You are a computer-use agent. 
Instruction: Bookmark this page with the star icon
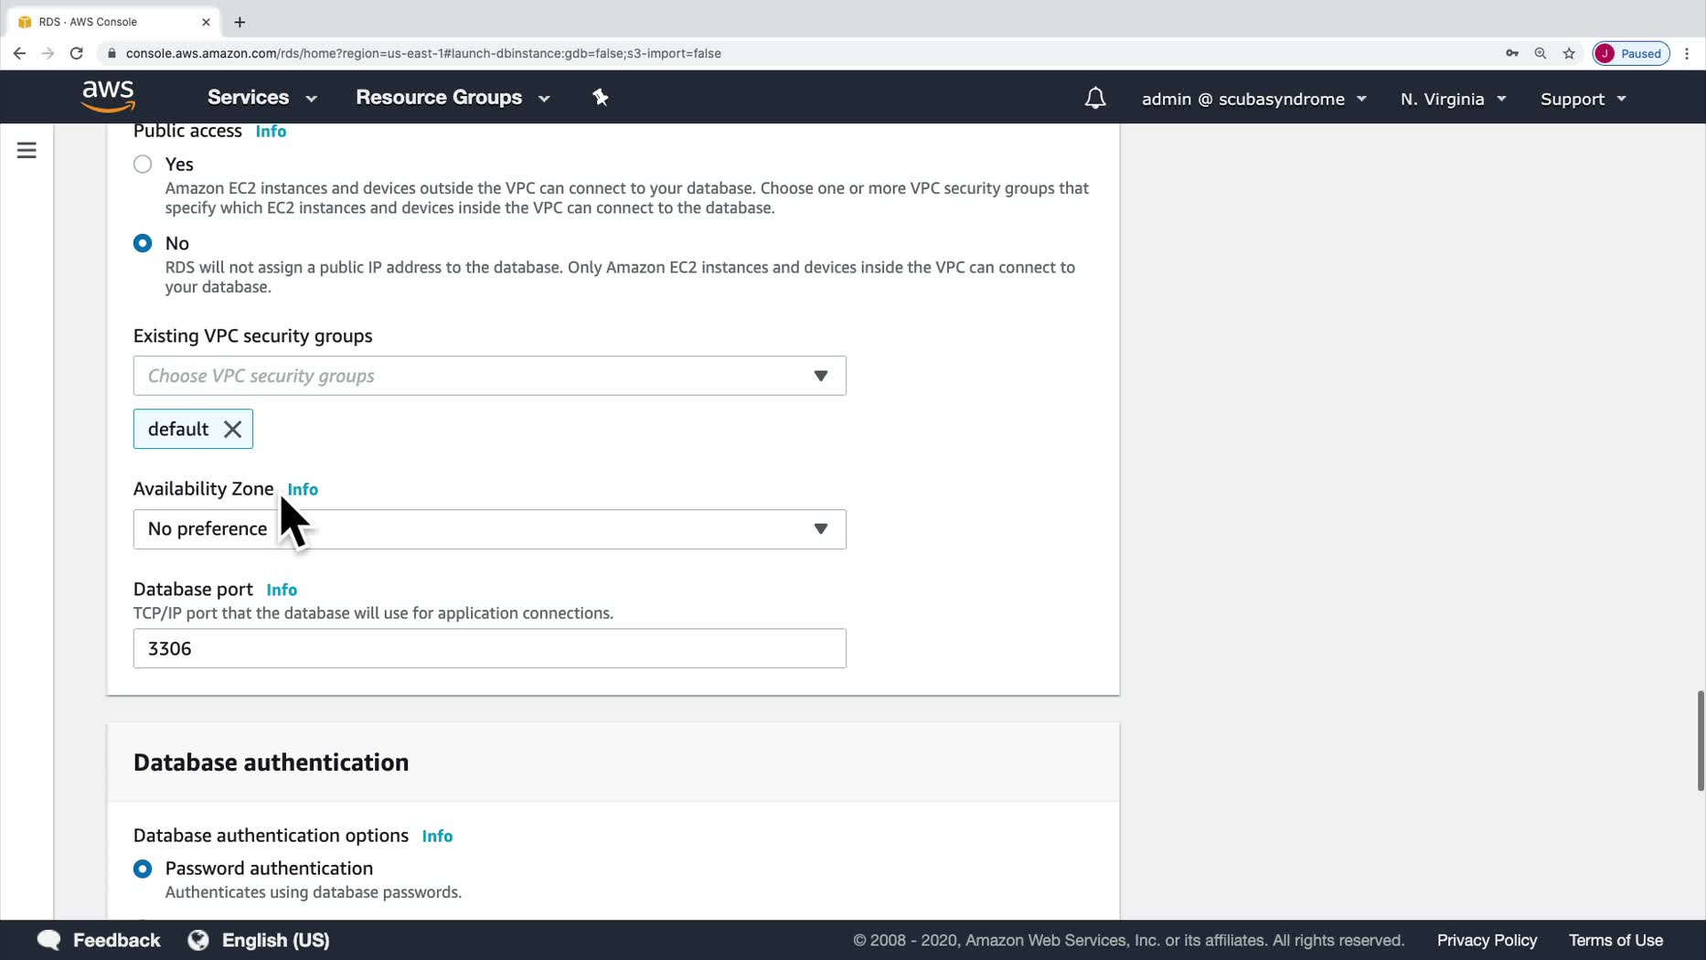point(1569,53)
